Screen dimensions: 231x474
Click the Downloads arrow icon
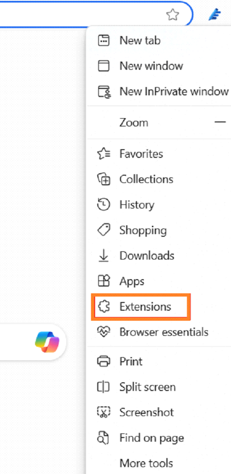104,256
